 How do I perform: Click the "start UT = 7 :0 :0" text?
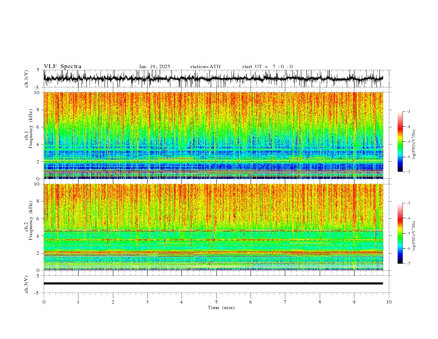click(x=267, y=66)
